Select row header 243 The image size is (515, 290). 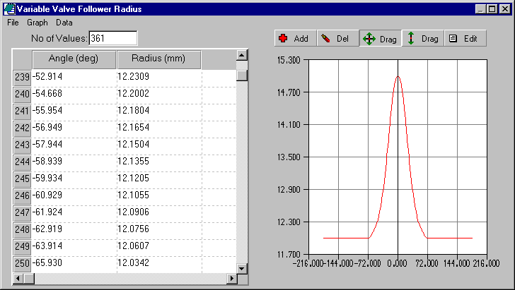pyautogui.click(x=22, y=145)
